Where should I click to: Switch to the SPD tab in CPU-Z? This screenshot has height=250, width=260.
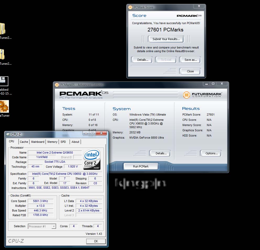pos(63,142)
